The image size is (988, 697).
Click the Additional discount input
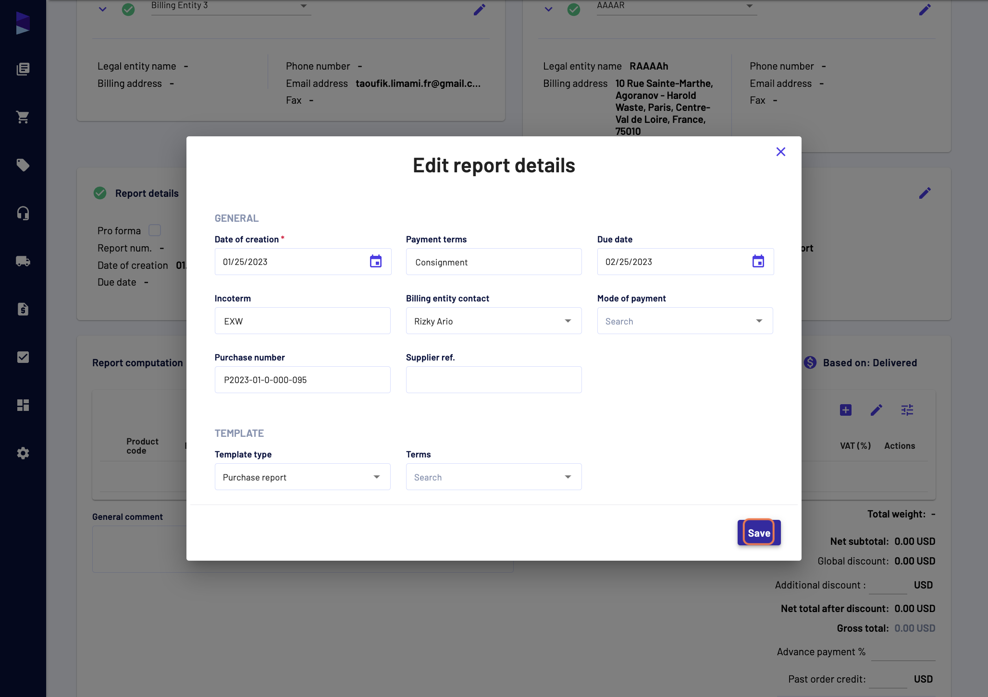coord(888,585)
